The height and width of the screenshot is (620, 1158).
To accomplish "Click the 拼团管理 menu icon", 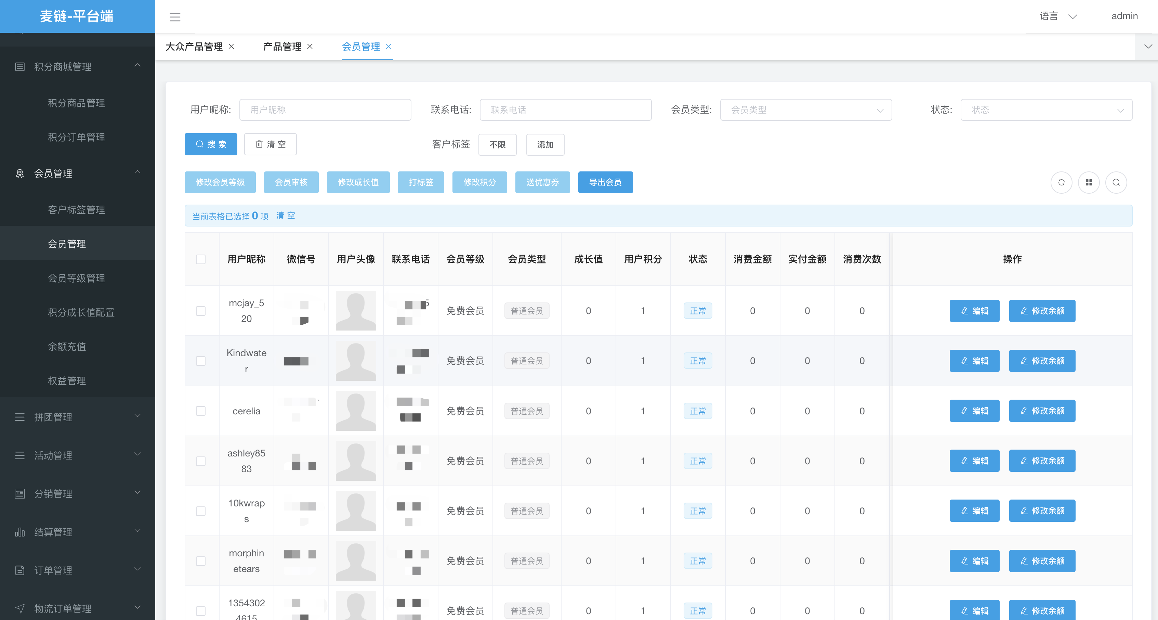I will click(20, 417).
